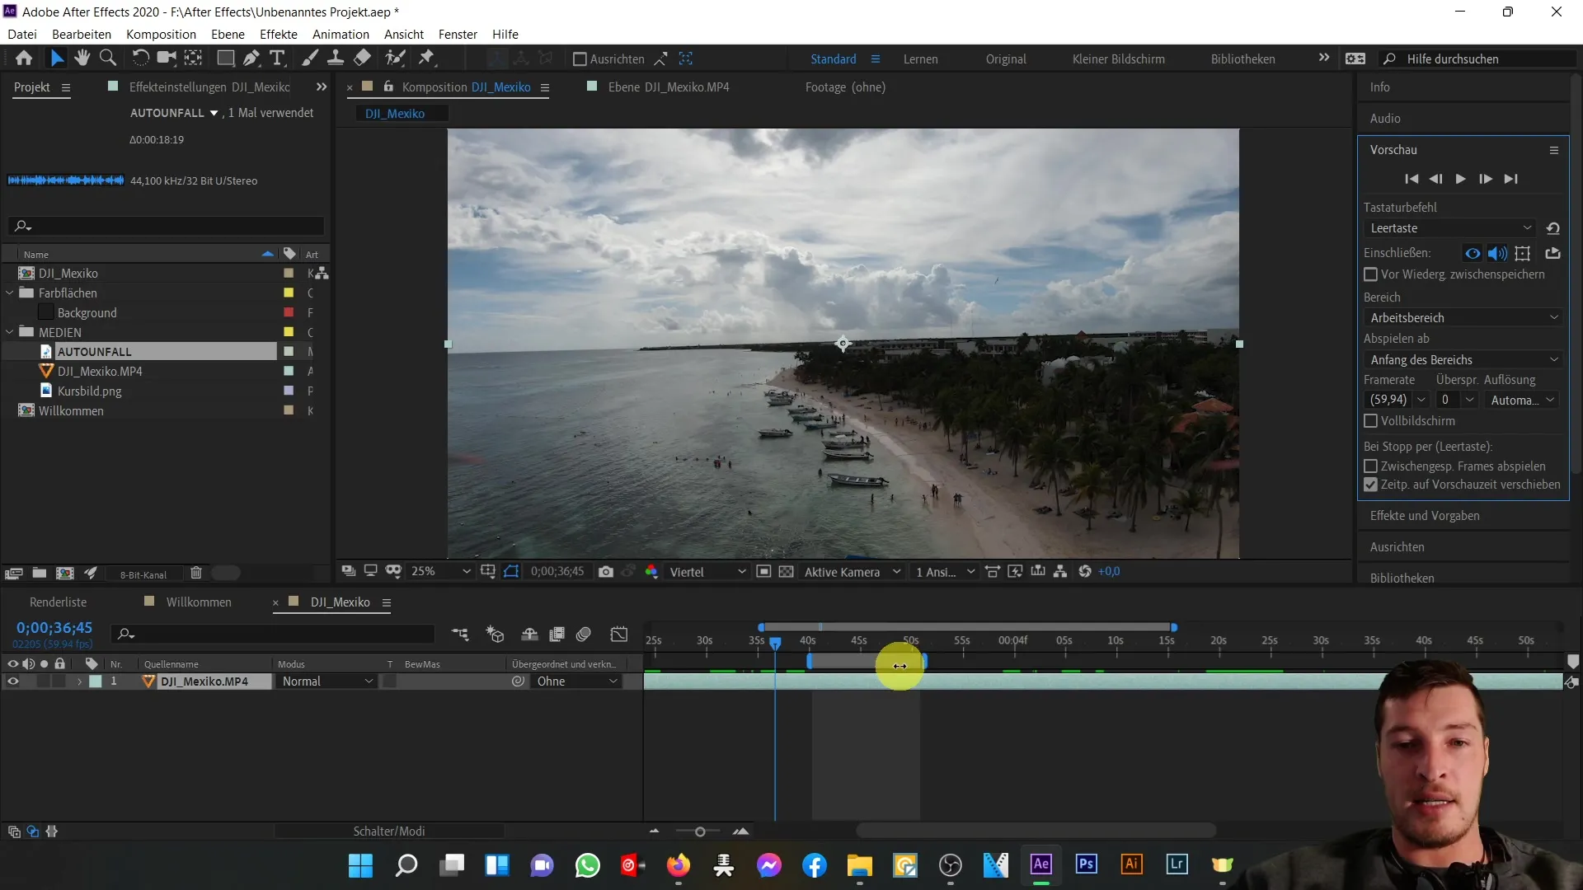This screenshot has height=890, width=1583.
Task: Click the Horizontal Type tool
Action: tap(277, 59)
